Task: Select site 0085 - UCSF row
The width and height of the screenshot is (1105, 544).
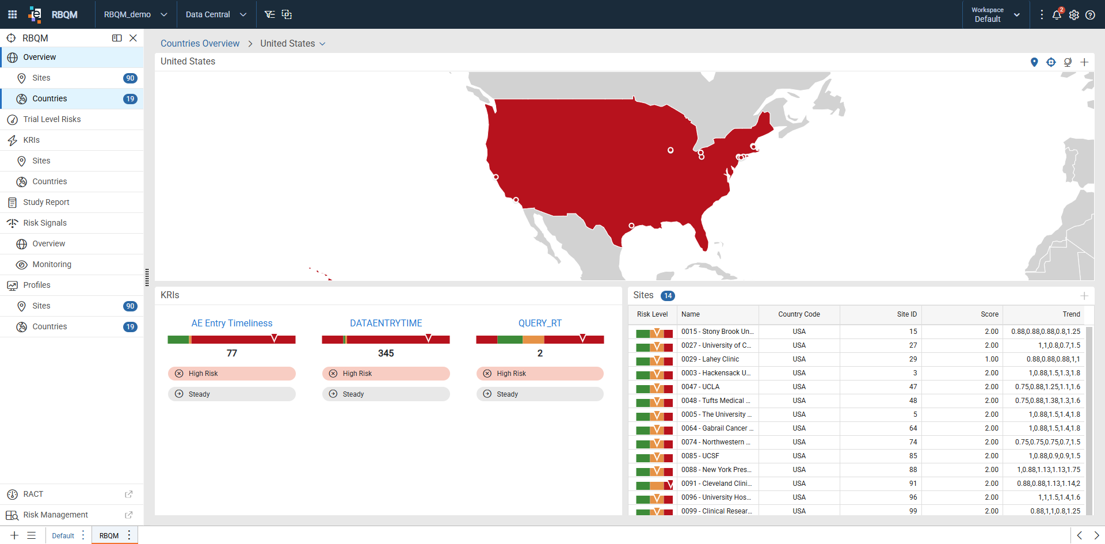Action: pyautogui.click(x=857, y=456)
